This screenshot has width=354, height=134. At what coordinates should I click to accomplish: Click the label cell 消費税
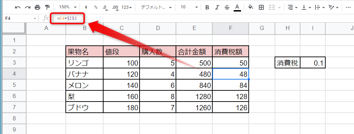(288, 63)
